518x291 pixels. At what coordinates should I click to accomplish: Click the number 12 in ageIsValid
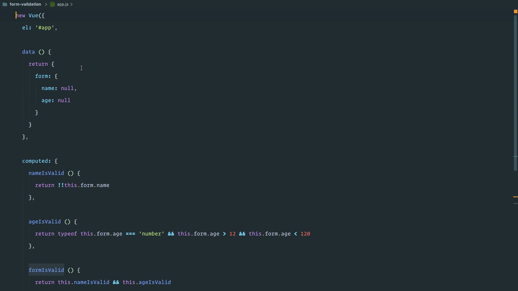coord(232,234)
